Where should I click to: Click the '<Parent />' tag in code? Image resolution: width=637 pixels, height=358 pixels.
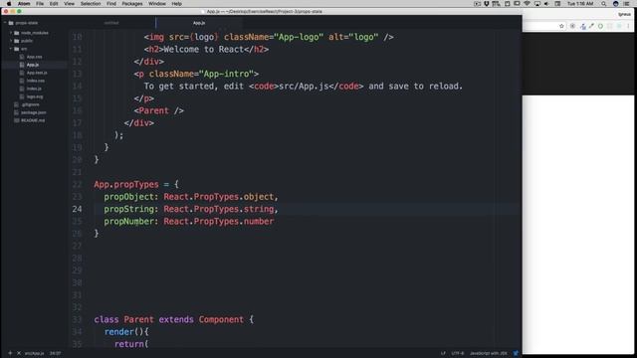tap(159, 110)
